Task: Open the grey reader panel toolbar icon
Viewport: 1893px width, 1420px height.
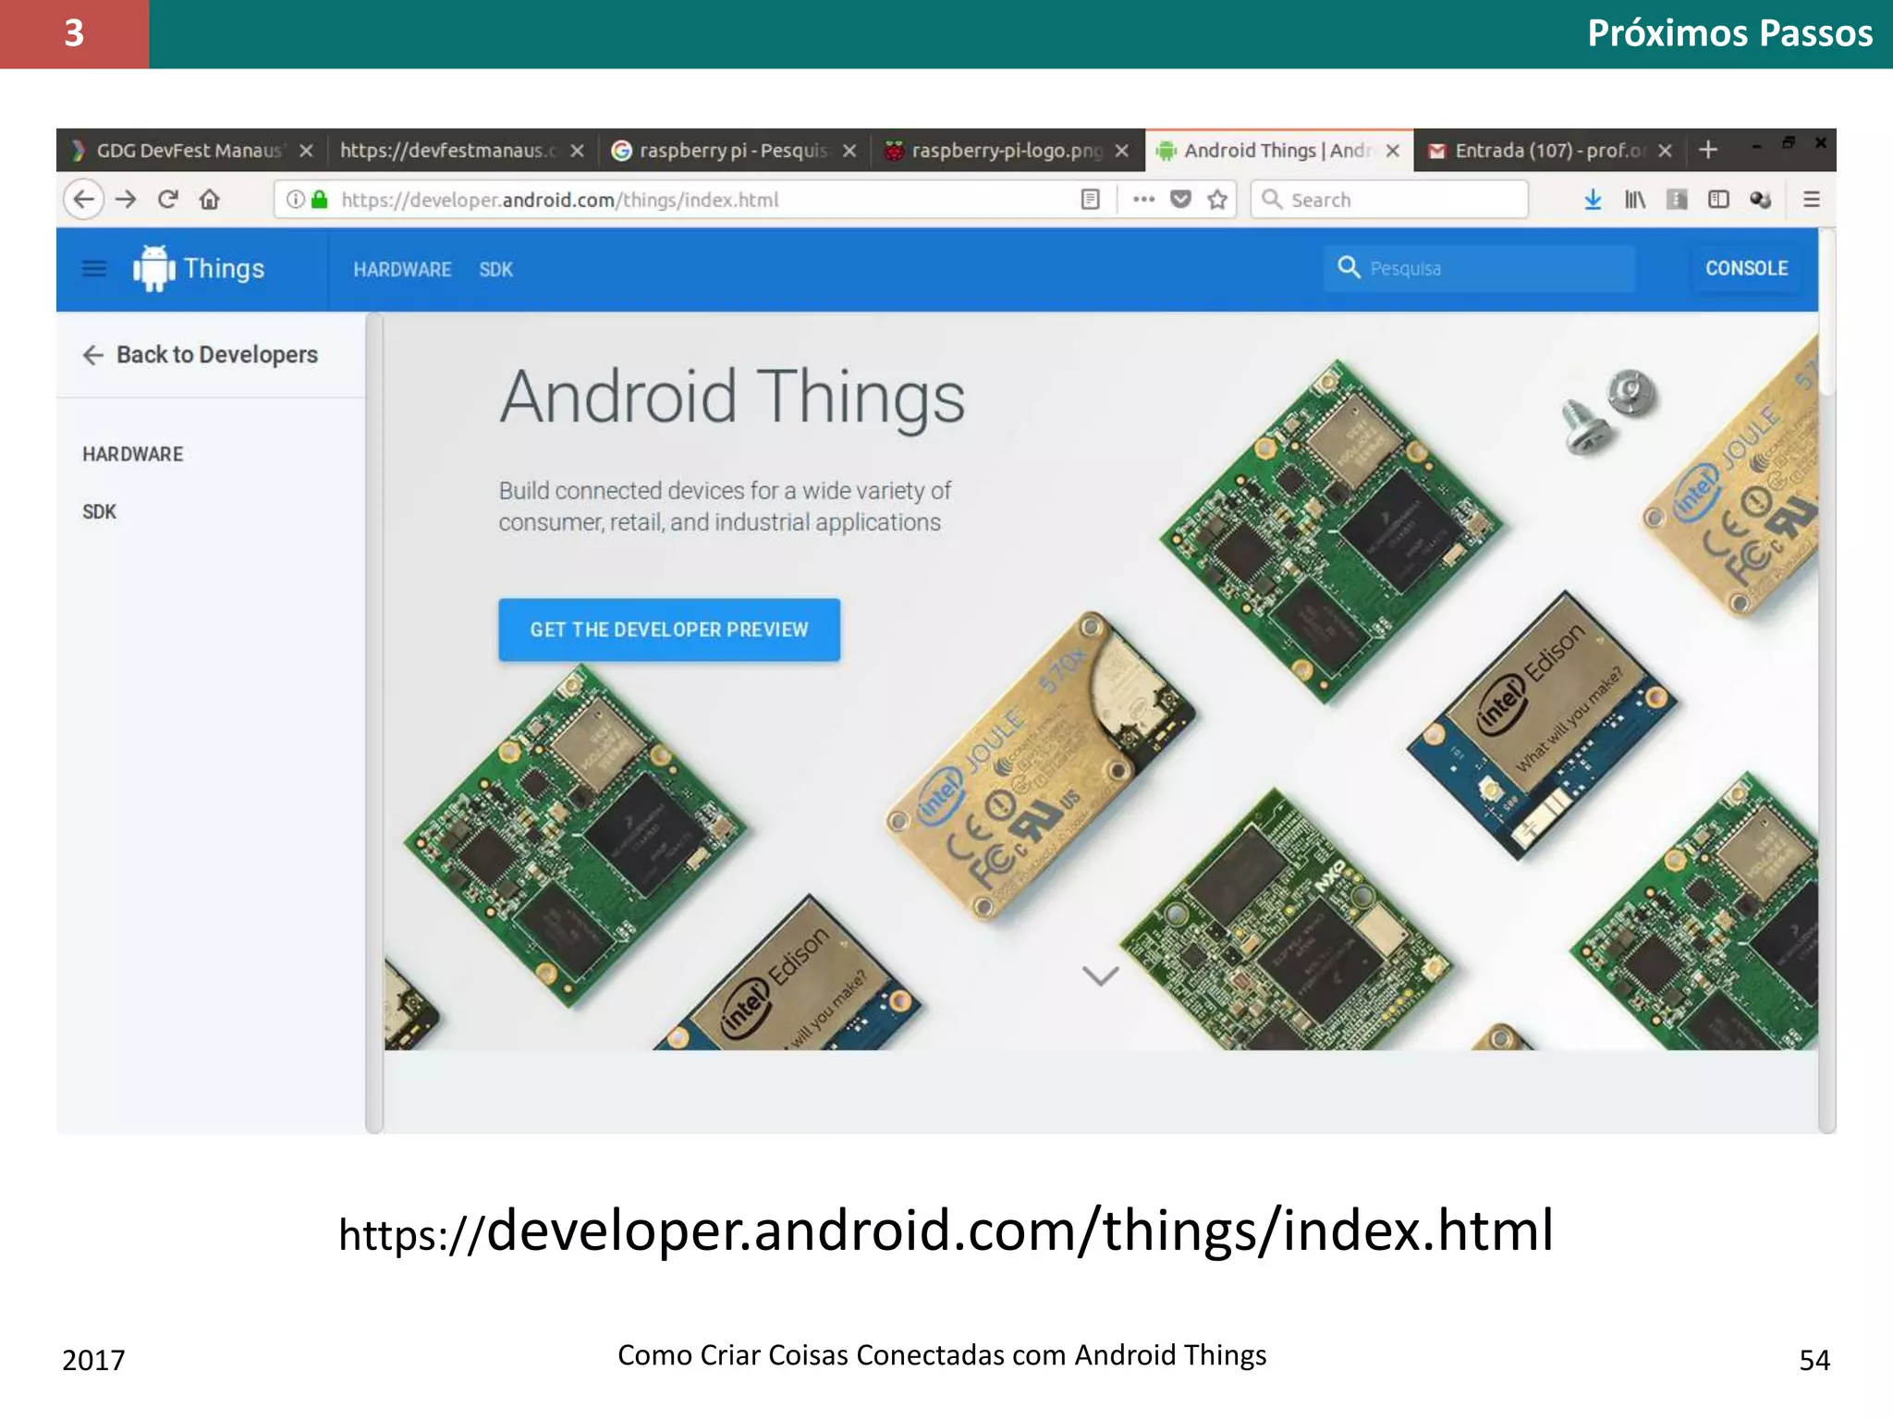Action: 1677,199
